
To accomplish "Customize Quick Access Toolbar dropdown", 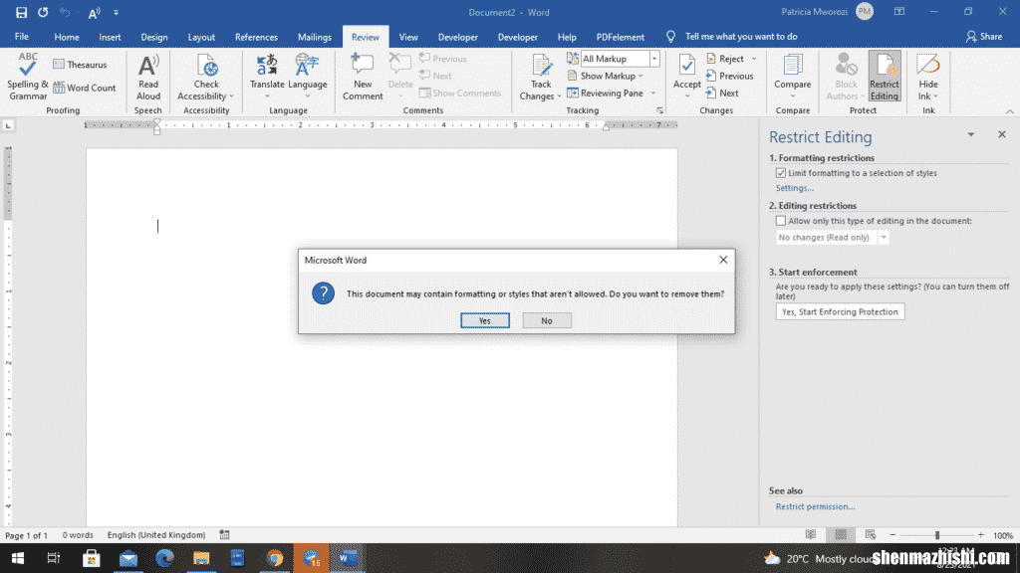I will click(x=116, y=12).
